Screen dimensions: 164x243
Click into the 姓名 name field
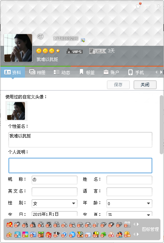(129, 180)
